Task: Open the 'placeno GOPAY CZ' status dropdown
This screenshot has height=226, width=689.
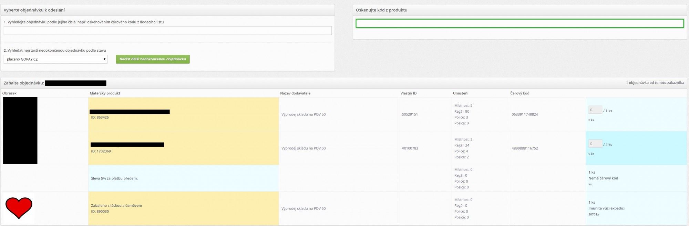Action: point(55,59)
